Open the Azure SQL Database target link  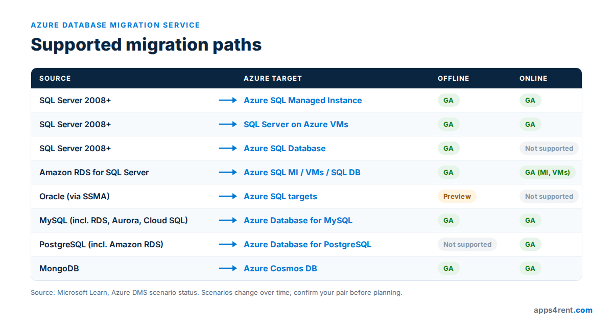285,148
